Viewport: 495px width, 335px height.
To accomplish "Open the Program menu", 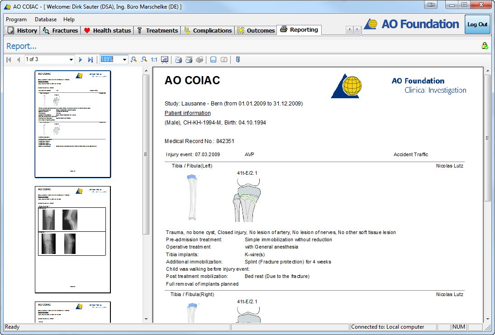I will pyautogui.click(x=16, y=19).
